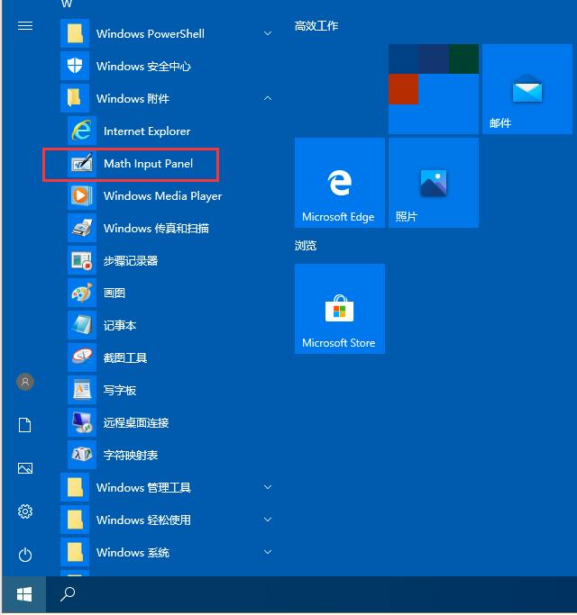Select the 截图工具 text entry
Screen dimensions: 577x615
(x=125, y=357)
